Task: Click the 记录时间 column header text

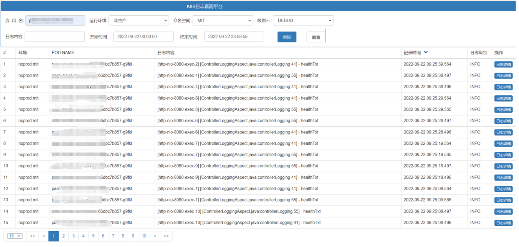Action: coord(412,53)
